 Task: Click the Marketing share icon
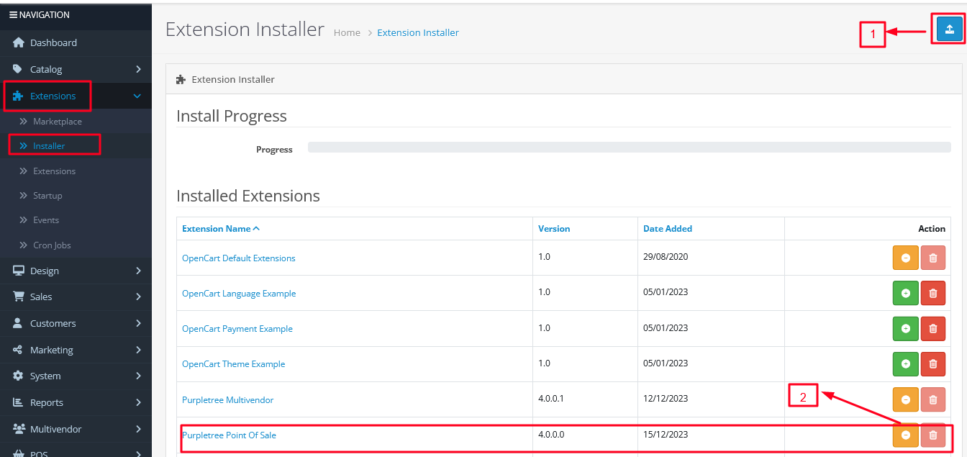pos(18,350)
